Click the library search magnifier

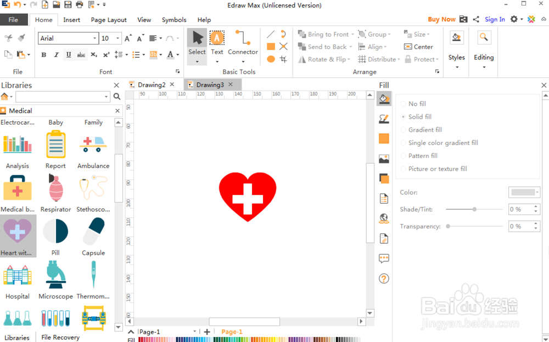117,97
